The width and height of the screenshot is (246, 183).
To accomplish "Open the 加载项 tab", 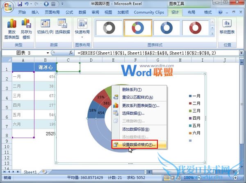I will point(123,12).
